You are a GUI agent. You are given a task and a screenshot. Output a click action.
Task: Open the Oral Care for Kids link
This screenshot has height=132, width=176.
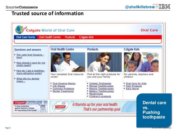pyautogui.click(x=136, y=83)
